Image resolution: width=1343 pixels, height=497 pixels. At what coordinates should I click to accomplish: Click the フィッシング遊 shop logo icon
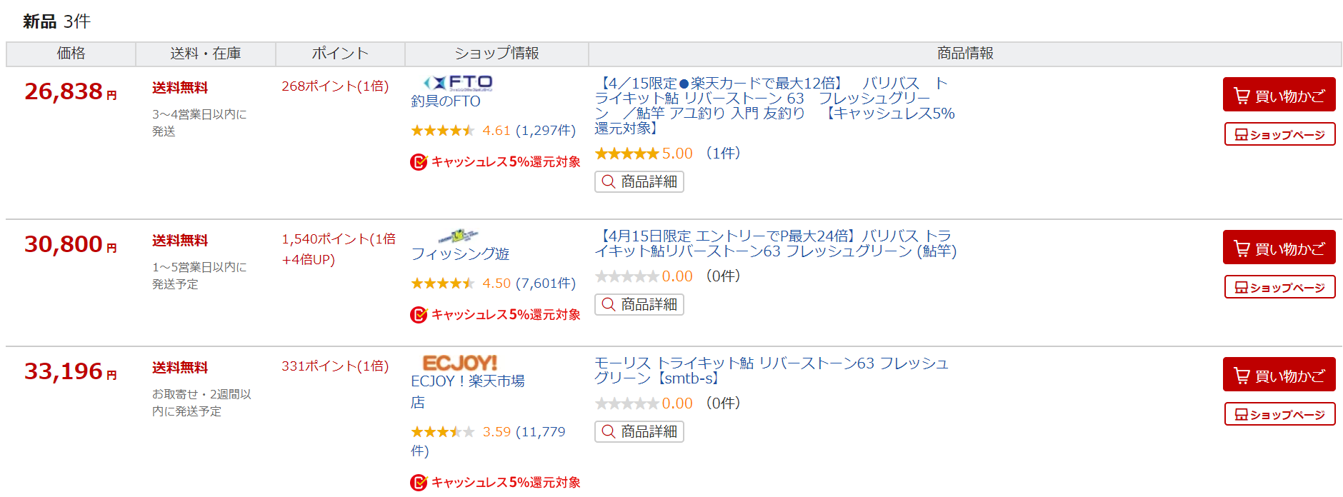pos(458,236)
